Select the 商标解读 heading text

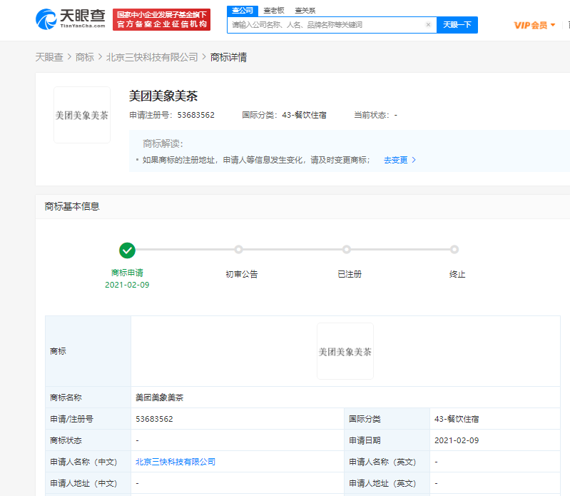163,143
